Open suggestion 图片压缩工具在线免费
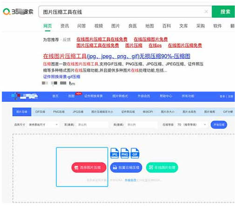240x207 pixels. coord(98,45)
